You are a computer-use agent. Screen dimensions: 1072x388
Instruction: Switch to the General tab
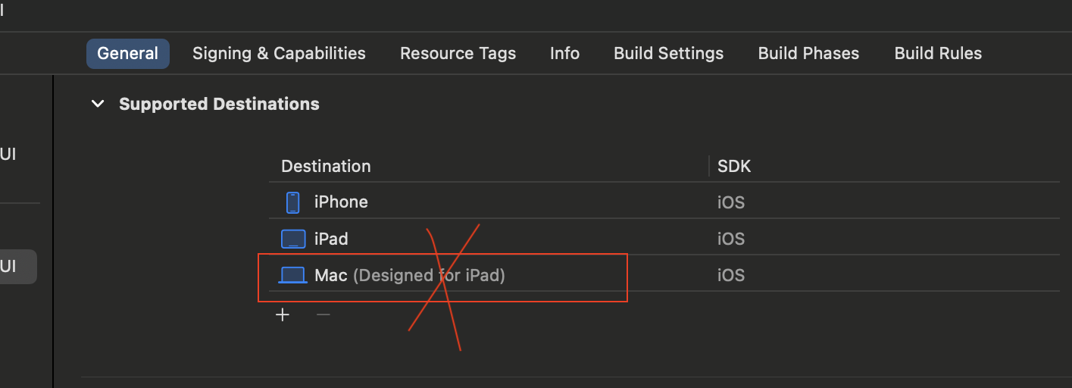(x=128, y=54)
